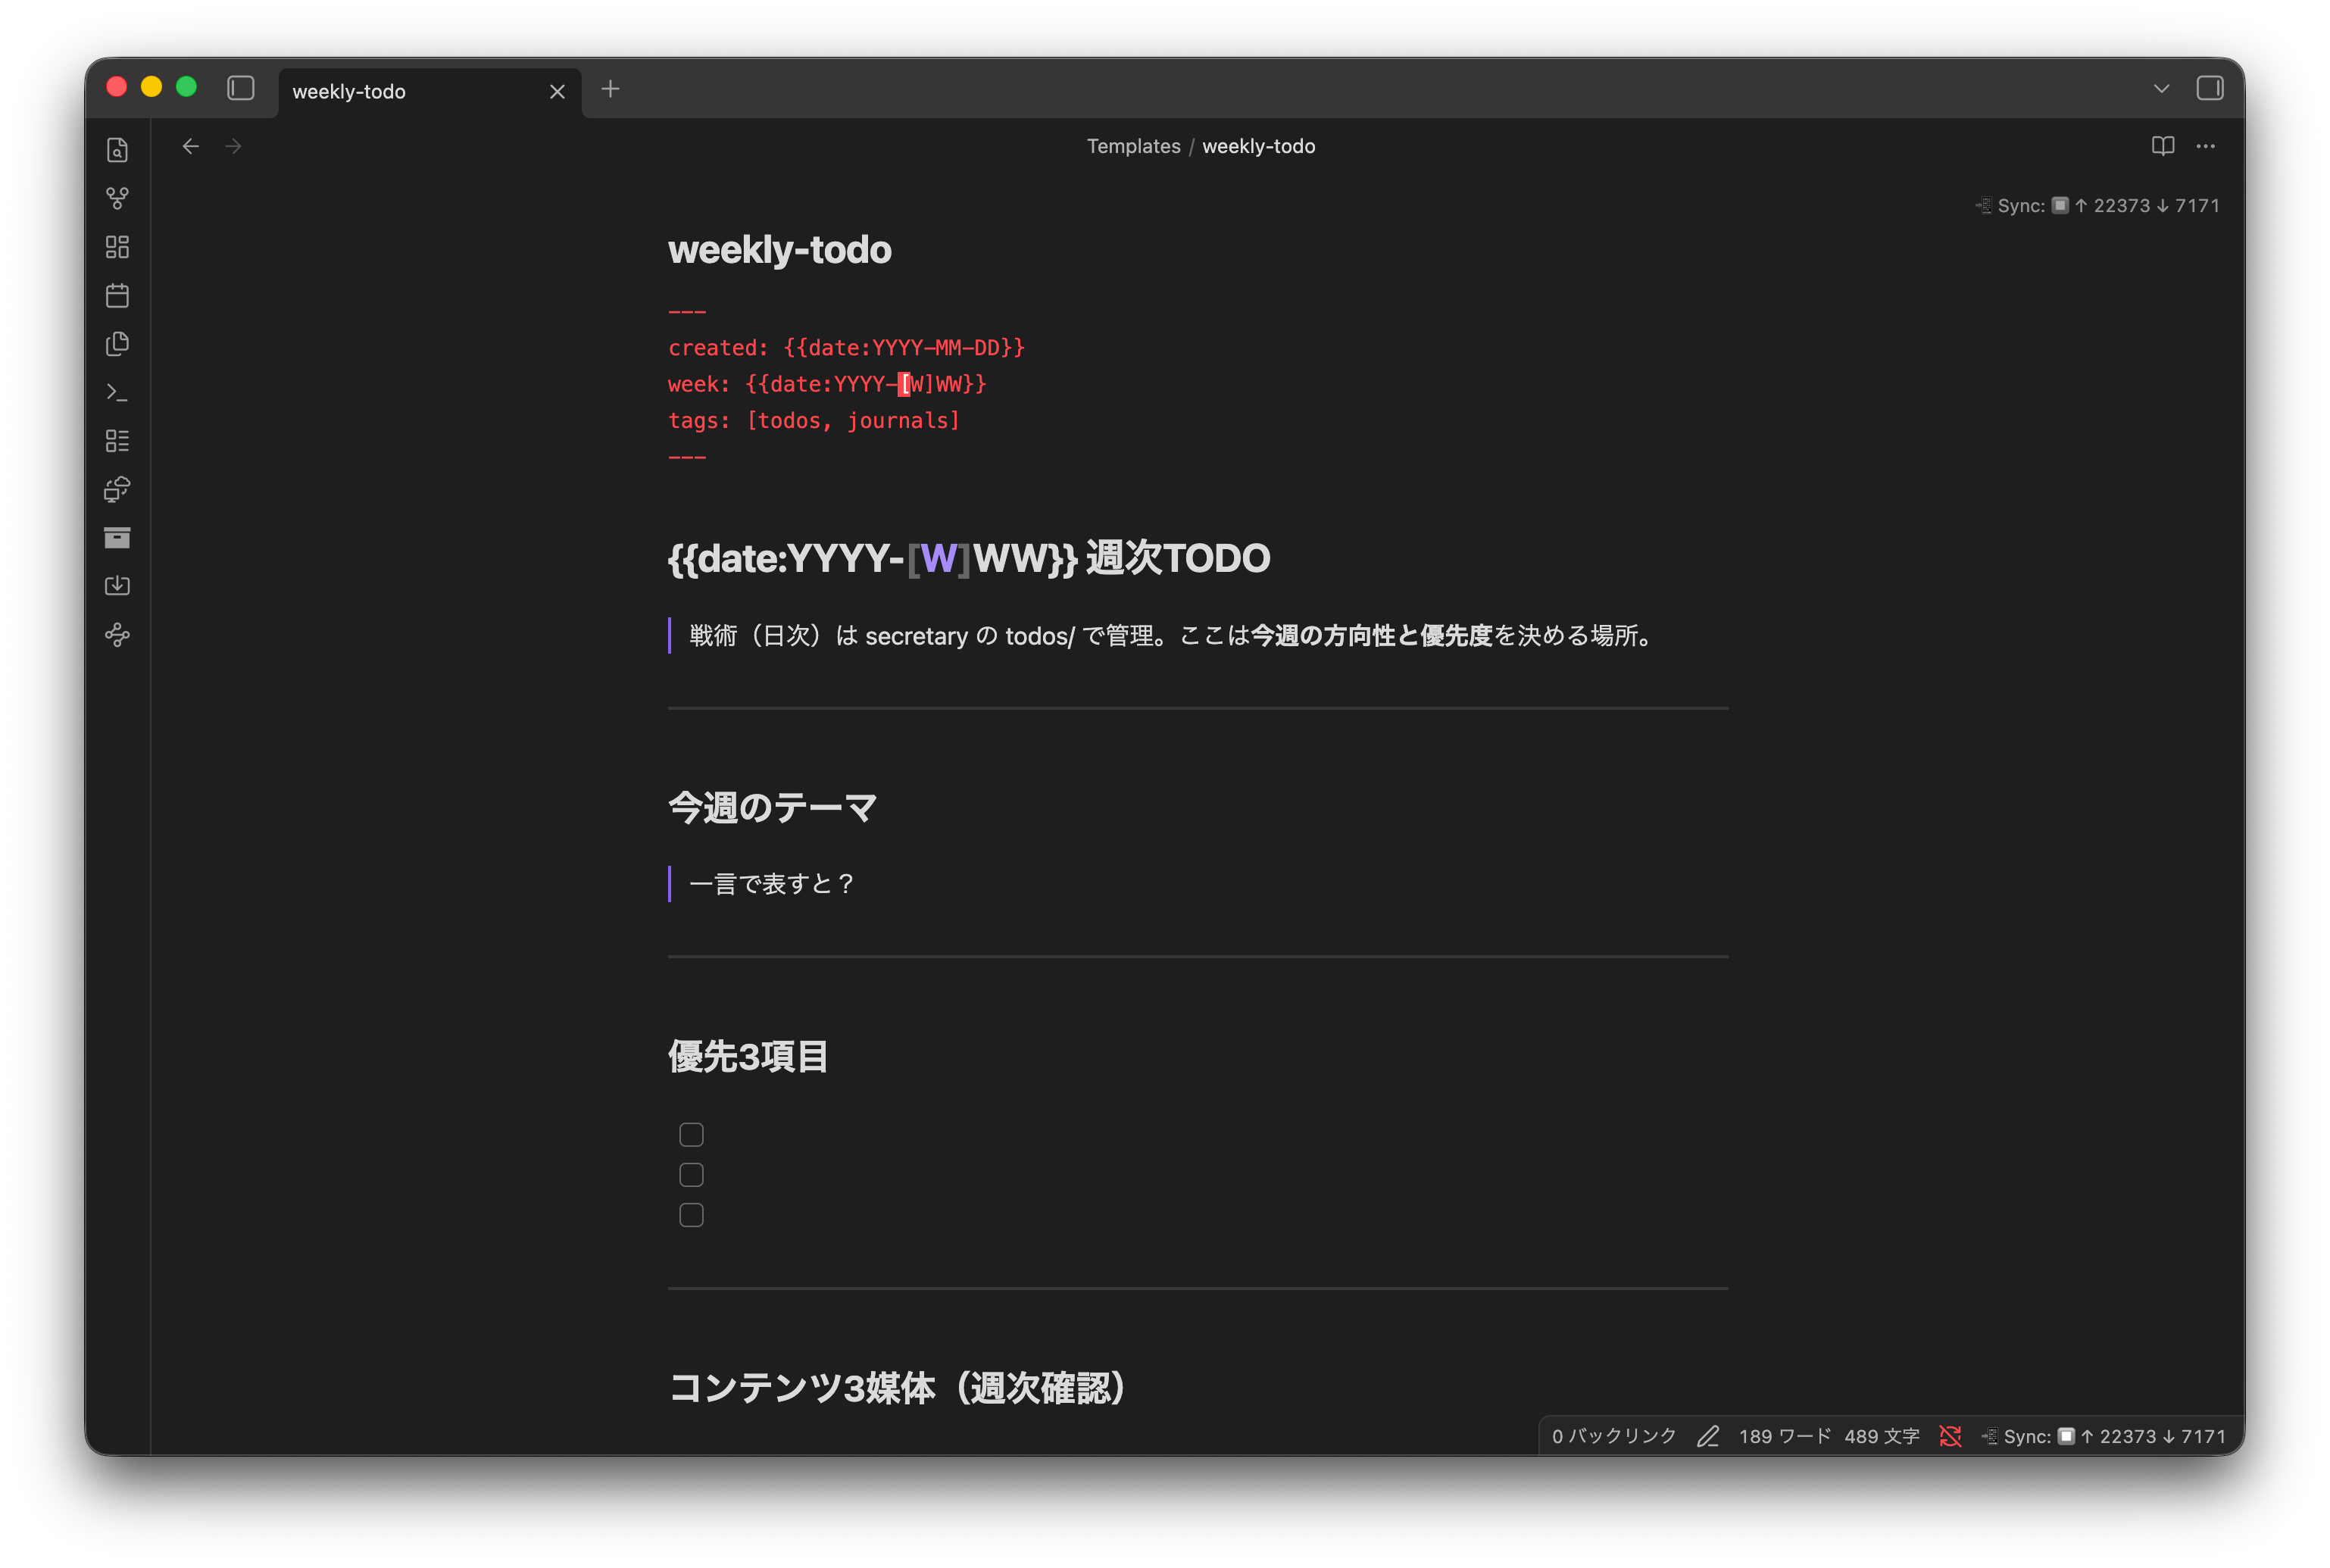2330x1568 pixels.
Task: Check the third 優先3項目 checkbox
Action: click(691, 1214)
